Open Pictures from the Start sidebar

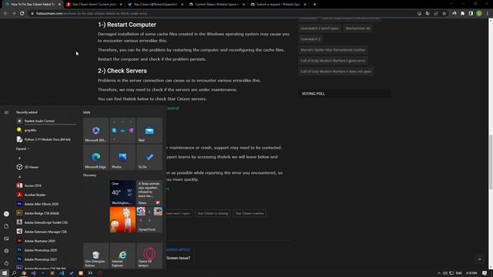pyautogui.click(x=6, y=239)
